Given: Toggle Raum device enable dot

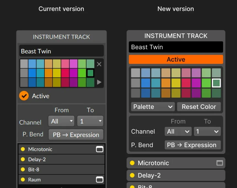Looking at the screenshot, I should 23,179.
